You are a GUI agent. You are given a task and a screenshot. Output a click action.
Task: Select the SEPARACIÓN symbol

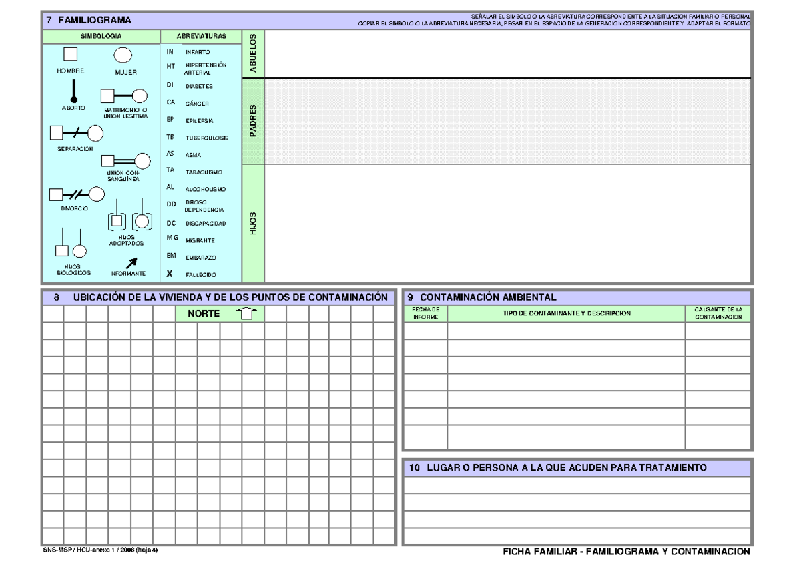77,134
